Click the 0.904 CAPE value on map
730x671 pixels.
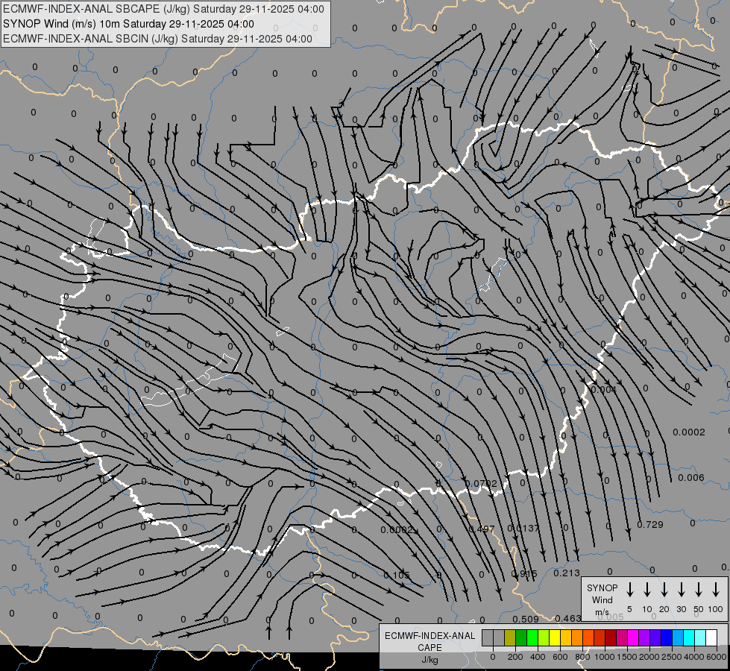(603, 389)
